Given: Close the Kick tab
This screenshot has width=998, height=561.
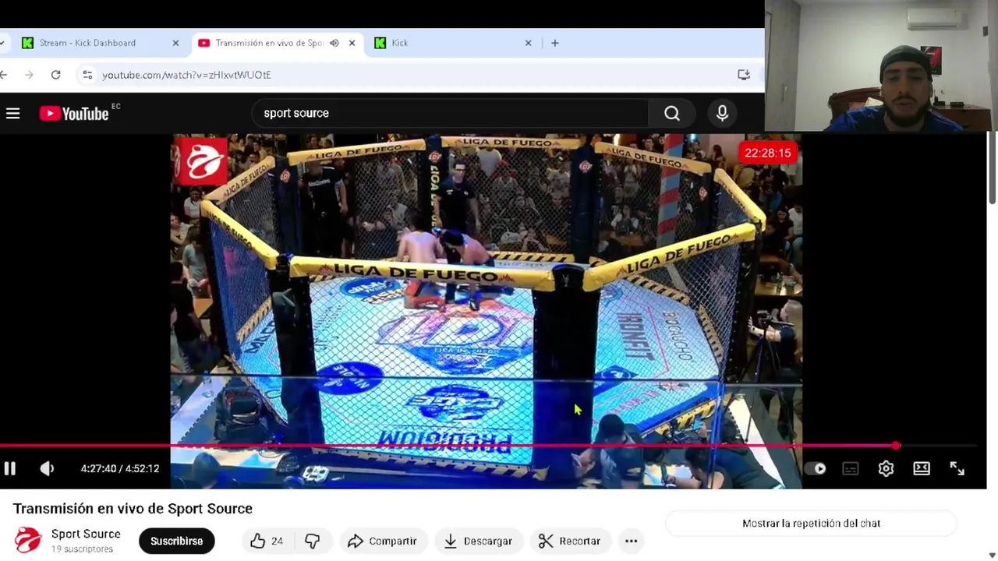Looking at the screenshot, I should (528, 43).
